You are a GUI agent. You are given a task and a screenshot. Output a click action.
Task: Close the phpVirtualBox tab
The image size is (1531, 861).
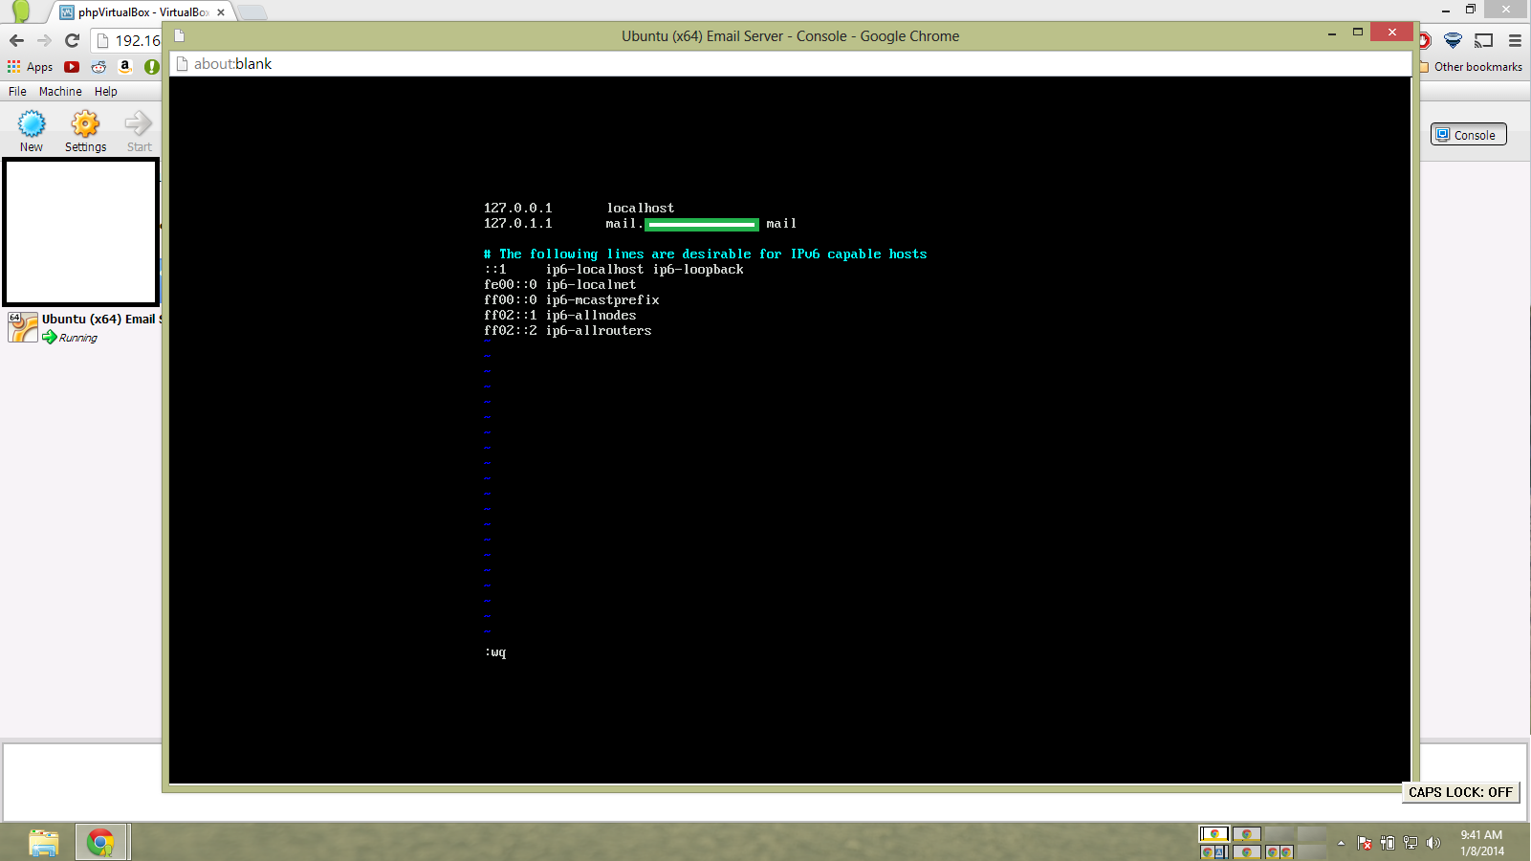[x=221, y=12]
